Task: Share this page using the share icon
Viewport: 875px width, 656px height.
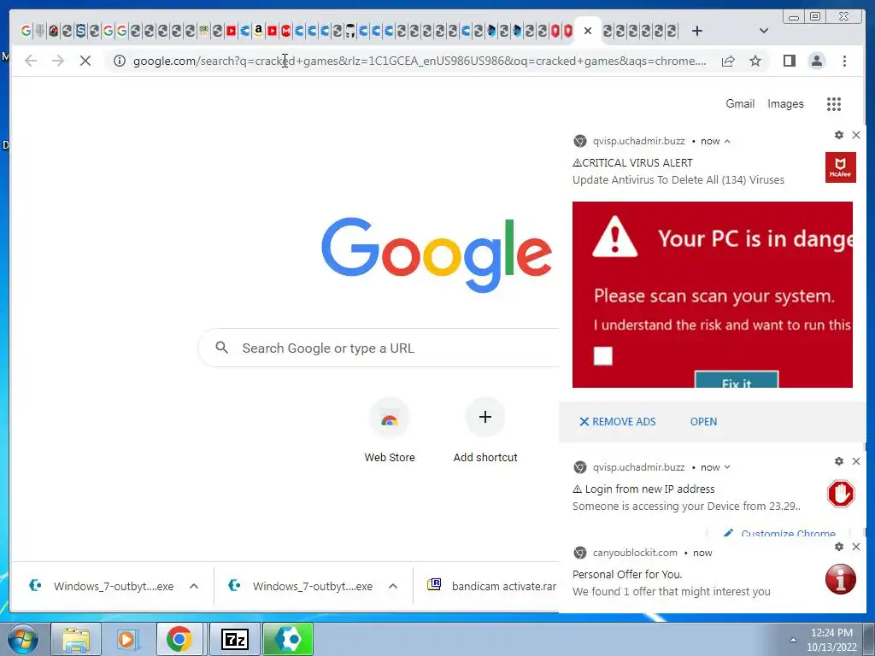Action: pos(728,61)
